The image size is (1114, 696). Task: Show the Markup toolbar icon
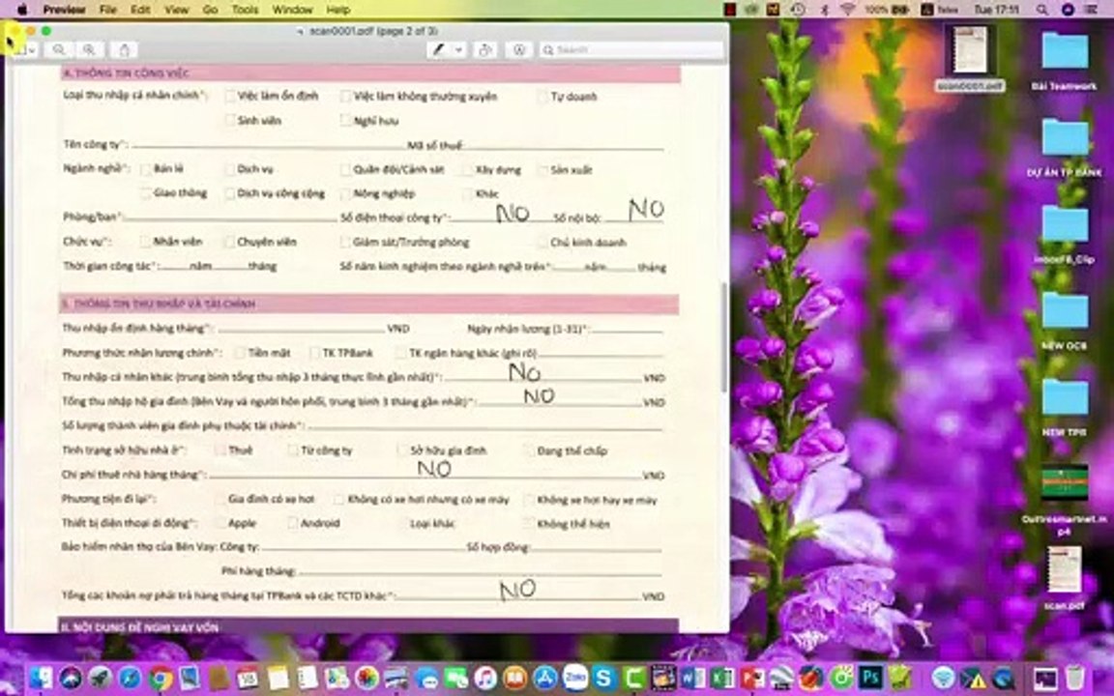(519, 49)
